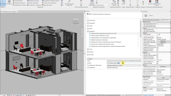Screen dimensions: 171x96
Task: Expand the construction script group
Action: click(x=88, y=20)
